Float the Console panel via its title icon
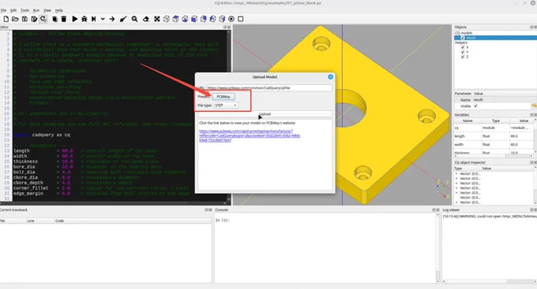Viewport: 537px width, 289px height. [x=434, y=209]
